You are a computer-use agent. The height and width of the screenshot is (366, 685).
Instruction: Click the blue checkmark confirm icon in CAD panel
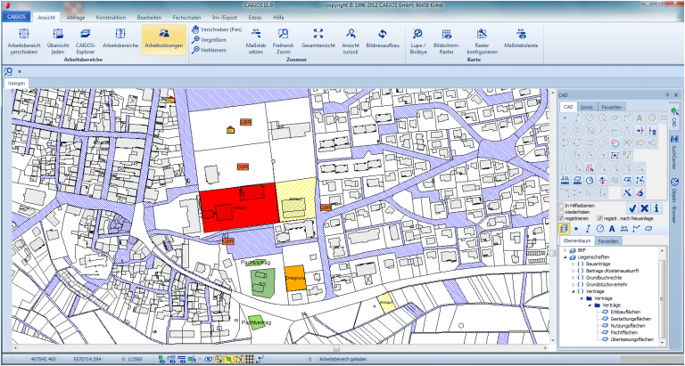pyautogui.click(x=632, y=207)
